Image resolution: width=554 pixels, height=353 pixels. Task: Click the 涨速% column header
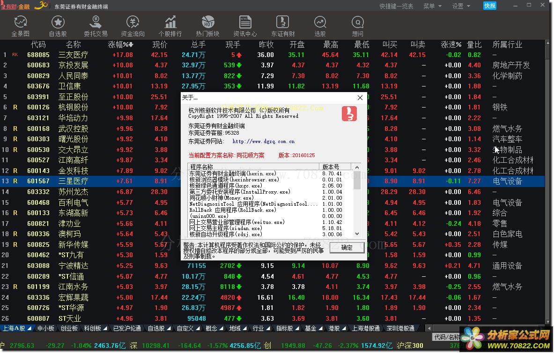[x=451, y=44]
